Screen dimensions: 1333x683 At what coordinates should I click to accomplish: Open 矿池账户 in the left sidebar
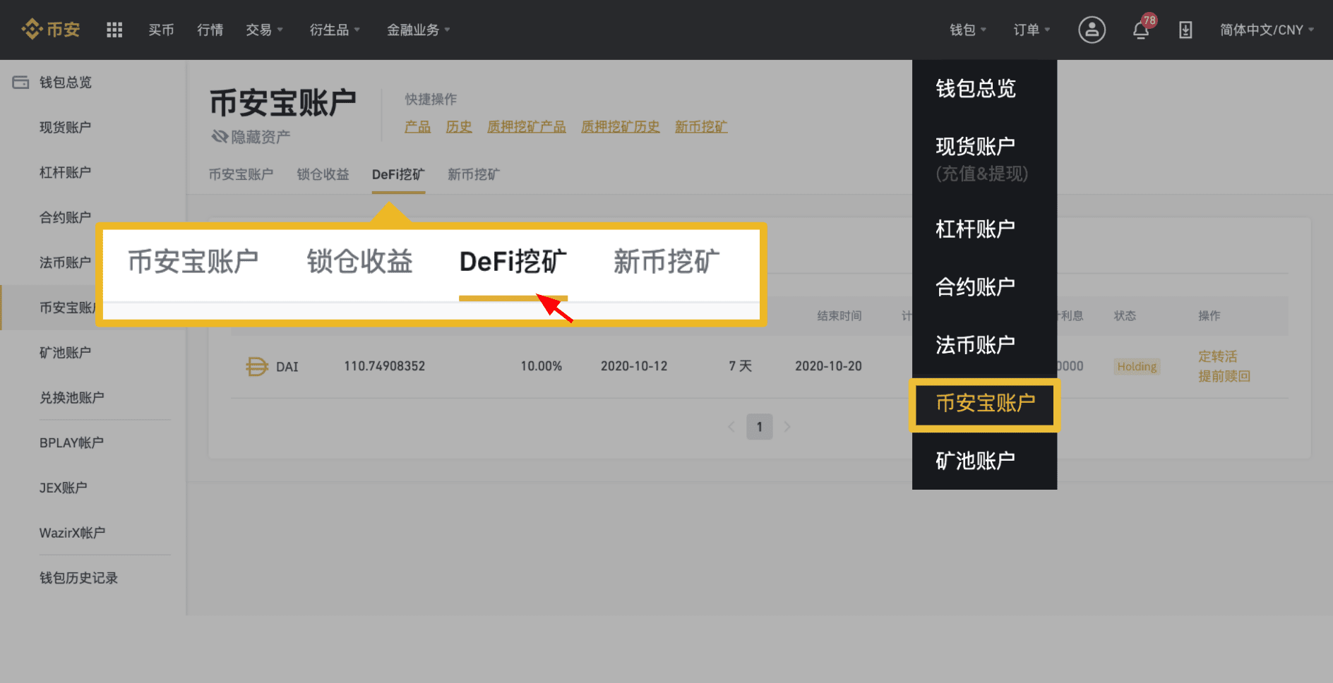point(65,353)
